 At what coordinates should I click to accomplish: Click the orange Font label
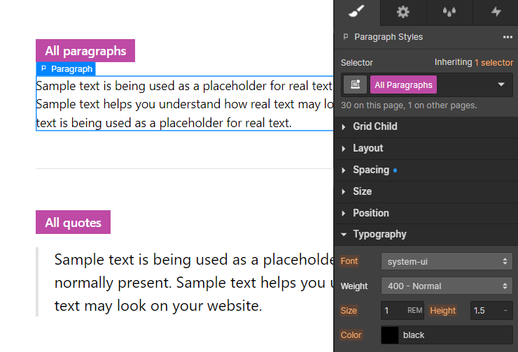click(x=349, y=261)
